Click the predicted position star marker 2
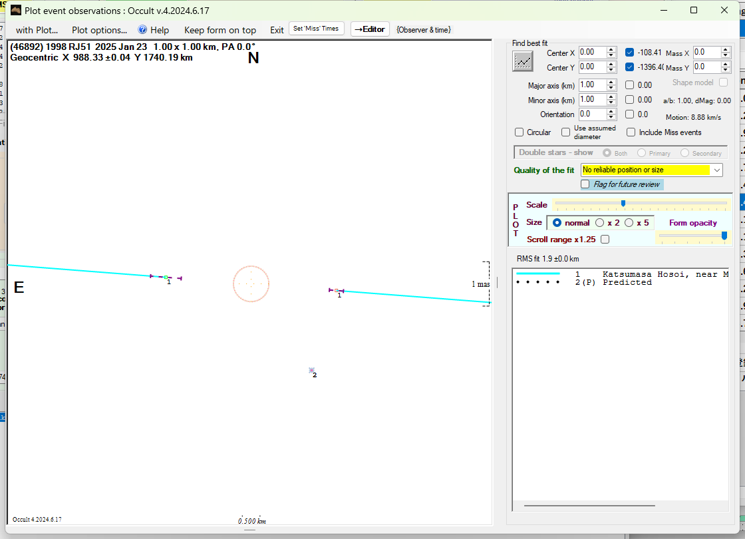This screenshot has width=745, height=539. 311,371
